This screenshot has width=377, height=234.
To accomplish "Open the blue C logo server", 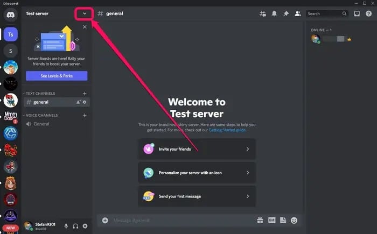I will tap(11, 133).
